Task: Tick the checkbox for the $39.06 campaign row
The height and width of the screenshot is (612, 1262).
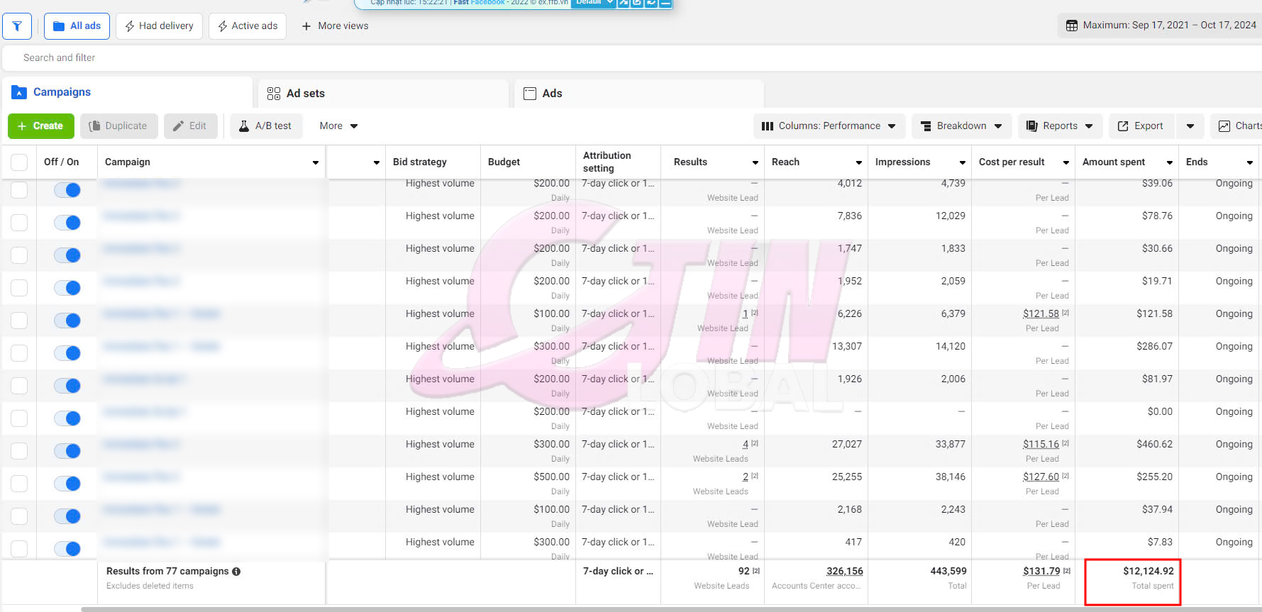Action: point(19,189)
